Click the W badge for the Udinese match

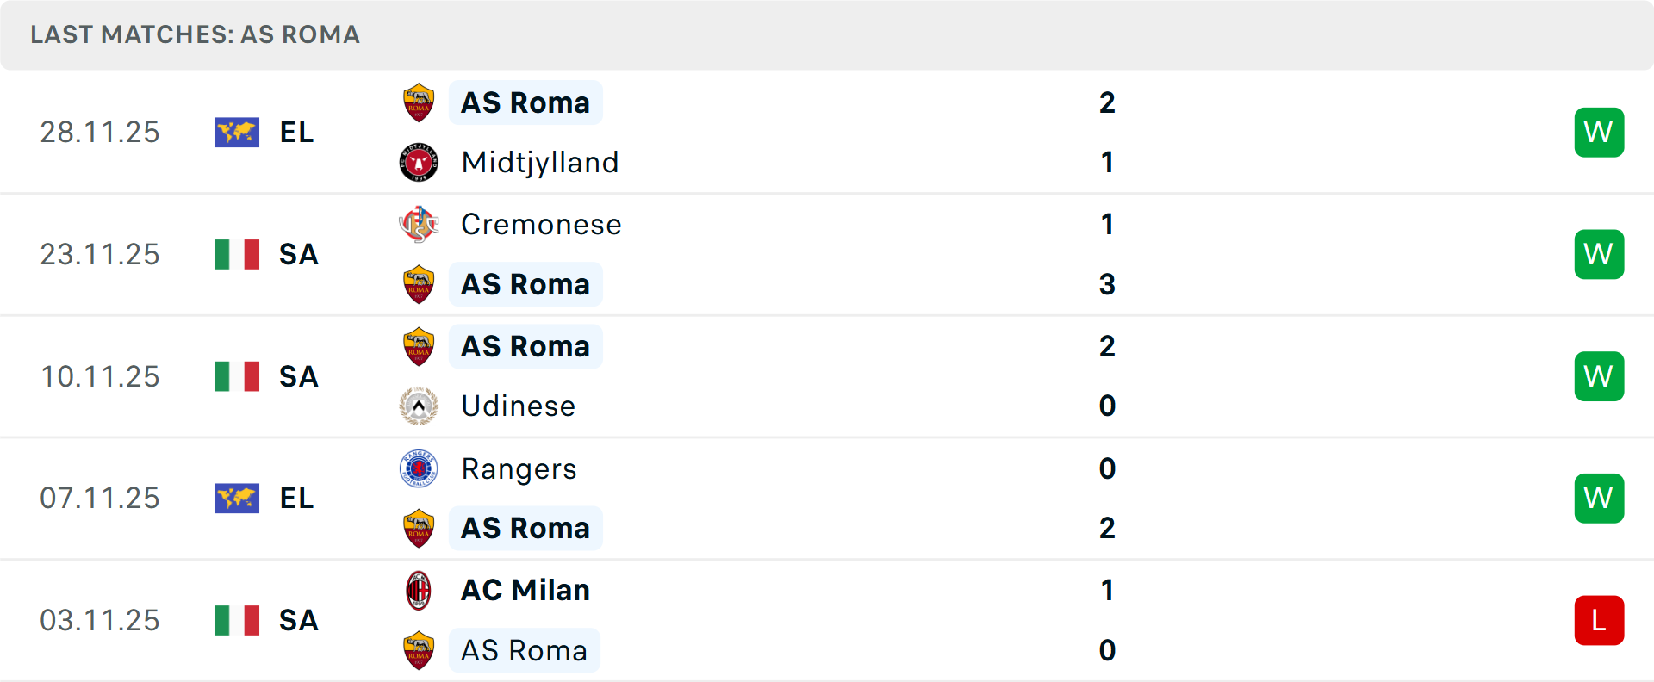coord(1599,376)
